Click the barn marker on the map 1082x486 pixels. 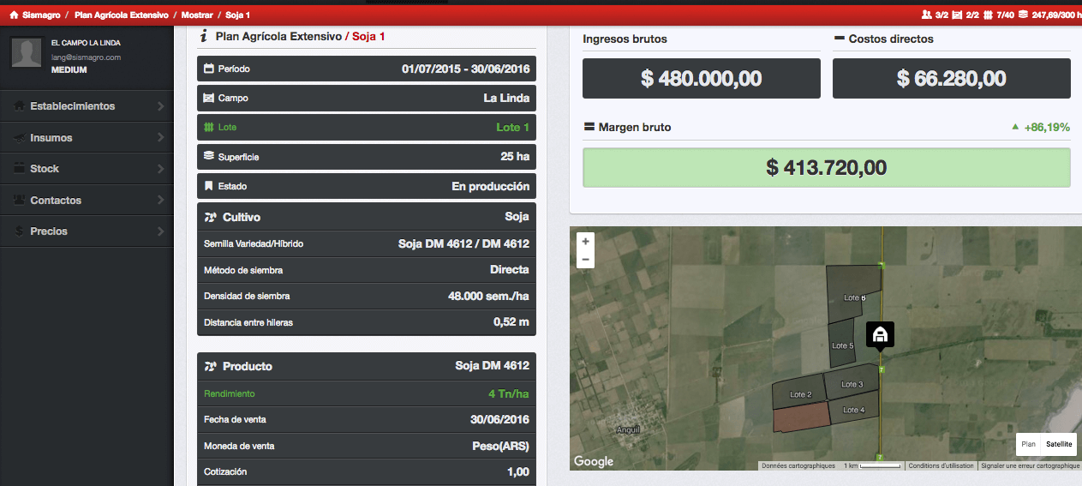point(879,335)
